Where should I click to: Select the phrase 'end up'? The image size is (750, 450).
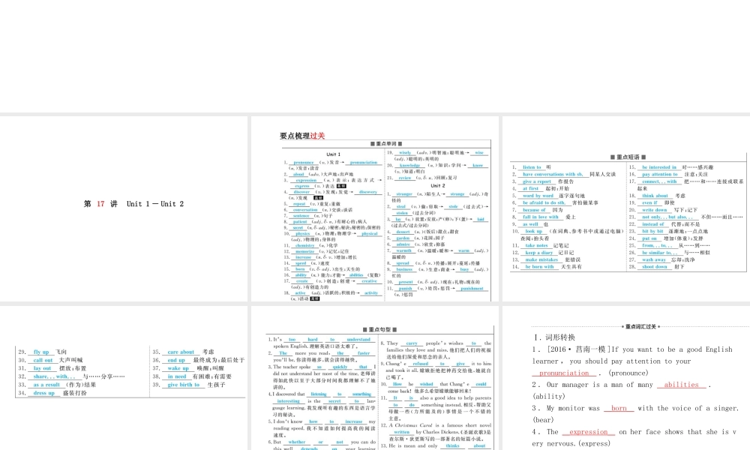(x=176, y=360)
